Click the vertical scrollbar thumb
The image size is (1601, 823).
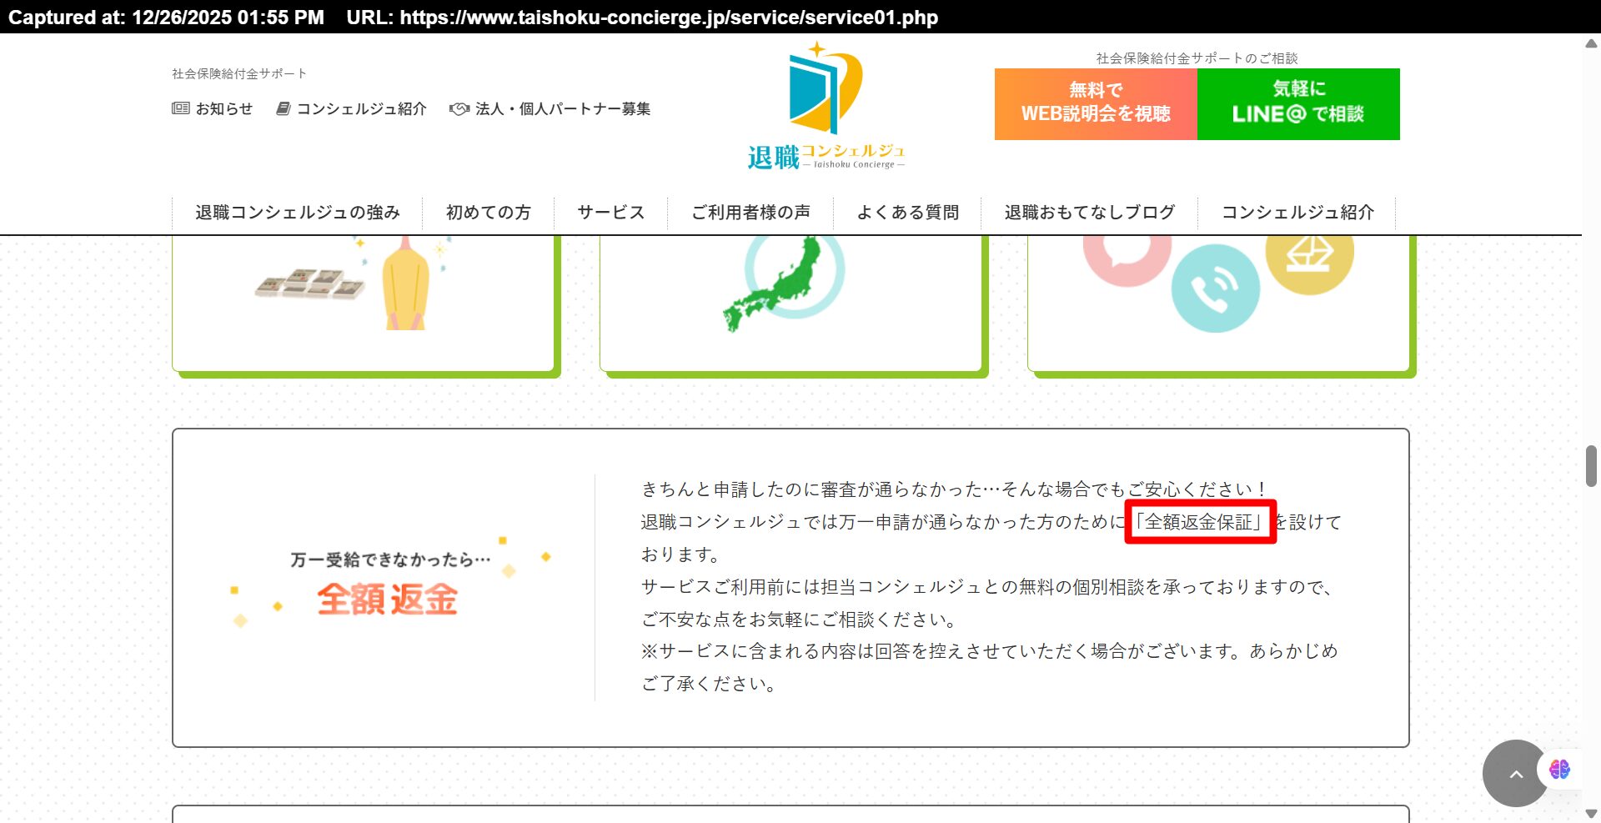pyautogui.click(x=1591, y=466)
